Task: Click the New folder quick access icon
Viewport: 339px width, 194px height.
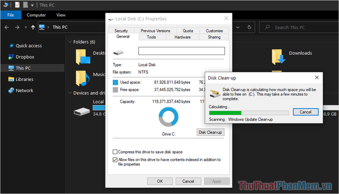Action: click(26, 5)
